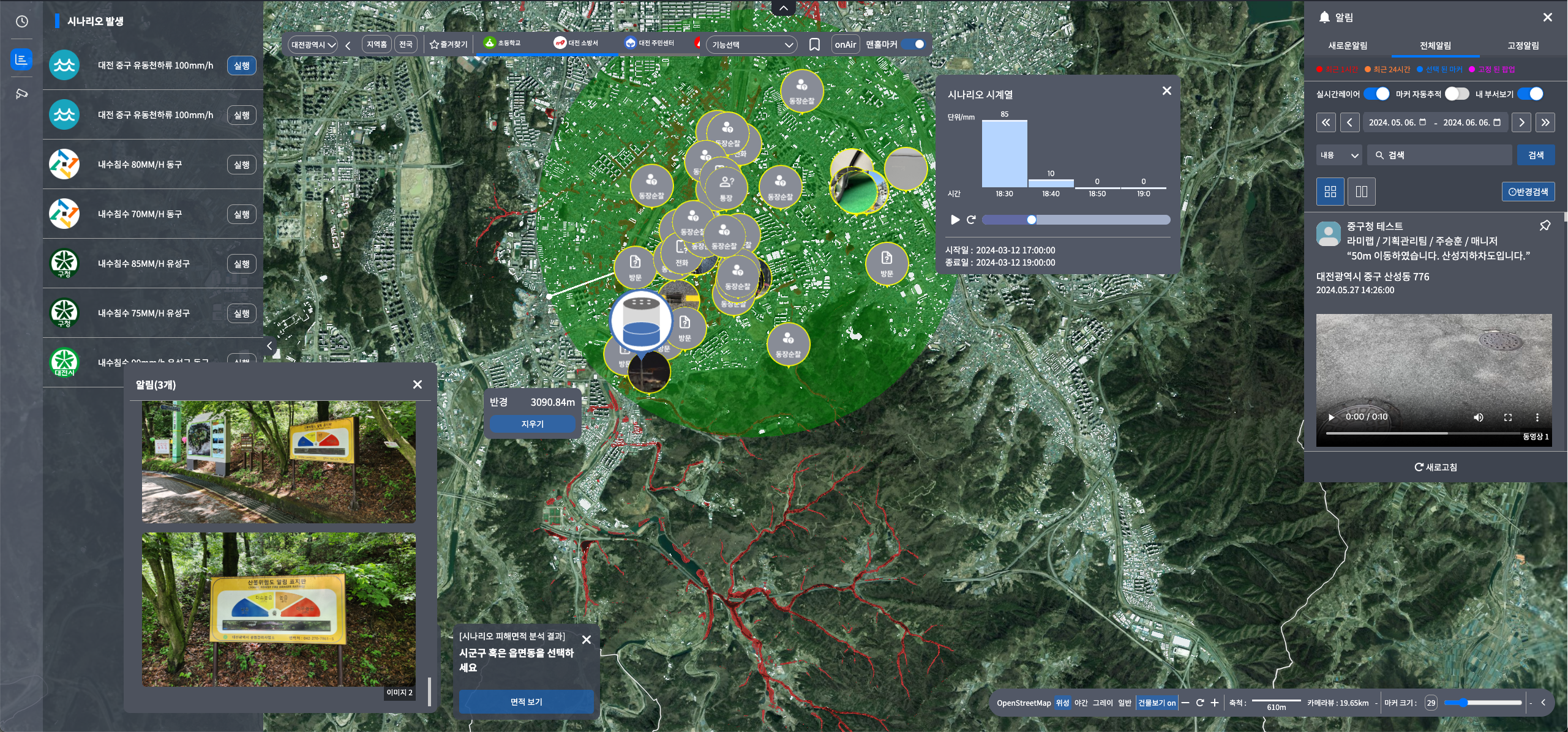
Task: Open the bookmark icon in map toolbar
Action: tap(814, 45)
